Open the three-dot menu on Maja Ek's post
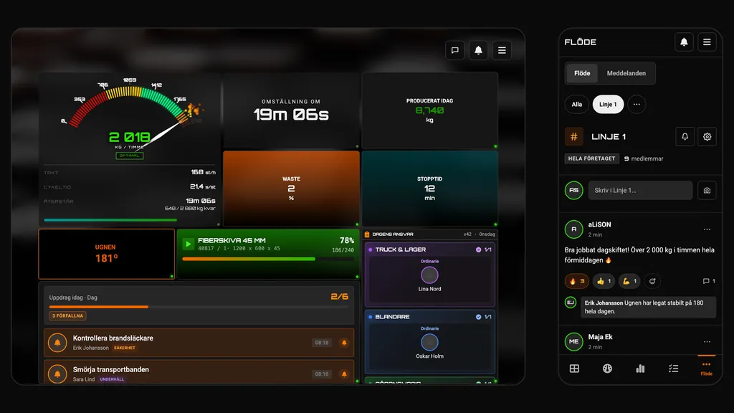Image resolution: width=734 pixels, height=413 pixels. [707, 342]
